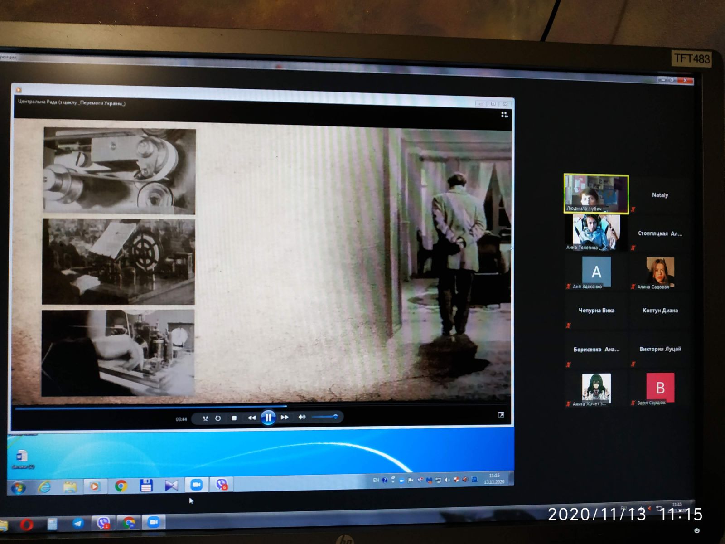The image size is (725, 544).
Task: Mute the media player sound
Action: pyautogui.click(x=302, y=417)
